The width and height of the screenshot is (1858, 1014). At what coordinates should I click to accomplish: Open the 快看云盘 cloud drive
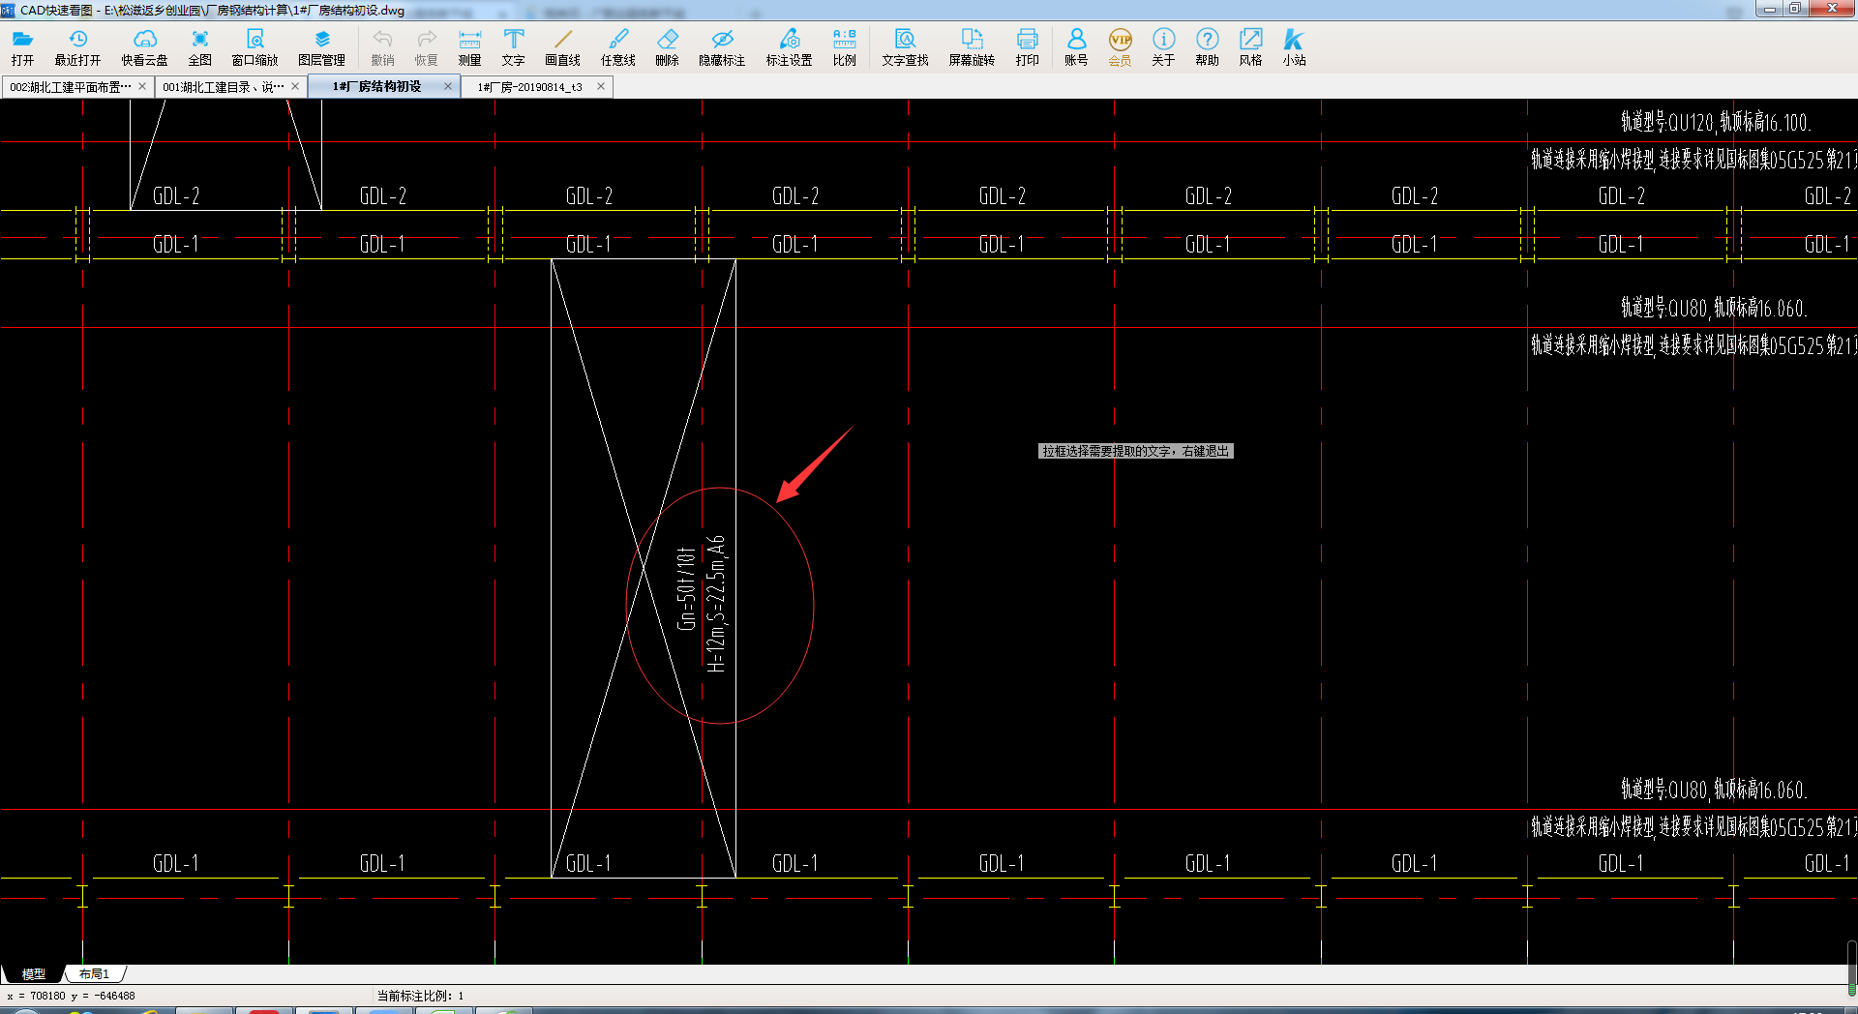pyautogui.click(x=144, y=46)
